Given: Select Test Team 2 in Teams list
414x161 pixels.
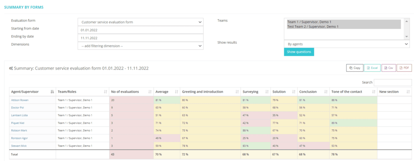Looking at the screenshot, I should [313, 27].
